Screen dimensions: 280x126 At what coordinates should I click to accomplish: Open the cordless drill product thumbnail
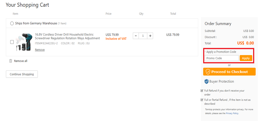click(24, 42)
